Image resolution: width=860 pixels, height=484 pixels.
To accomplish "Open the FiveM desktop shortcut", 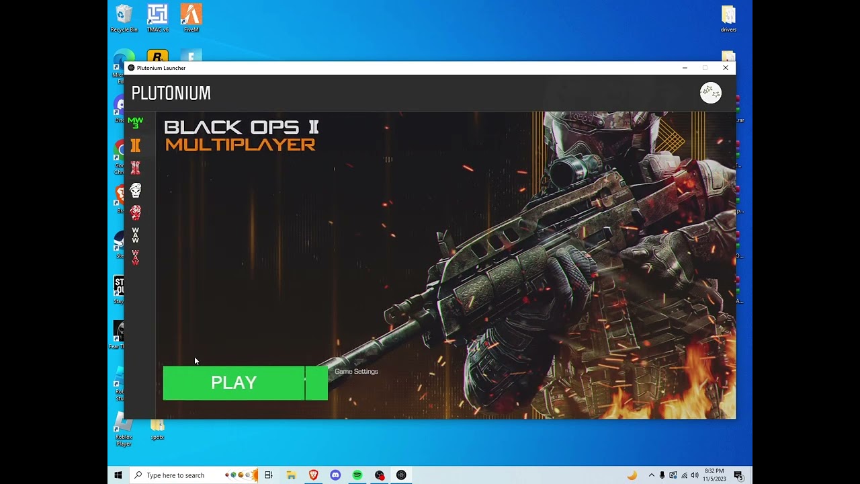I will pos(191,18).
